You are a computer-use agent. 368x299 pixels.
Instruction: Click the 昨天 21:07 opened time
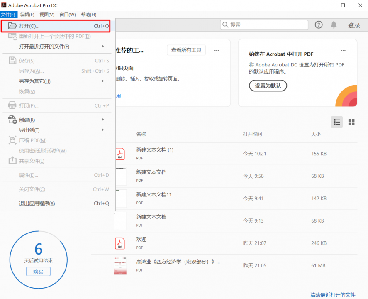click(255, 243)
